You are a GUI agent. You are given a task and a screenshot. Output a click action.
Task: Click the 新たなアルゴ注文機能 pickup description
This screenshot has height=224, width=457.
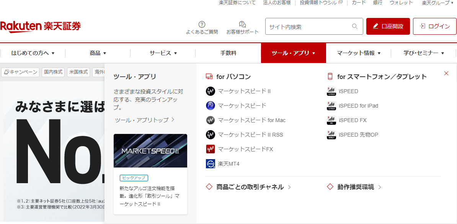coord(149,196)
